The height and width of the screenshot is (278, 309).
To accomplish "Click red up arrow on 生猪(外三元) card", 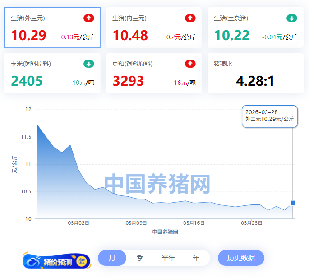I will (89, 19).
